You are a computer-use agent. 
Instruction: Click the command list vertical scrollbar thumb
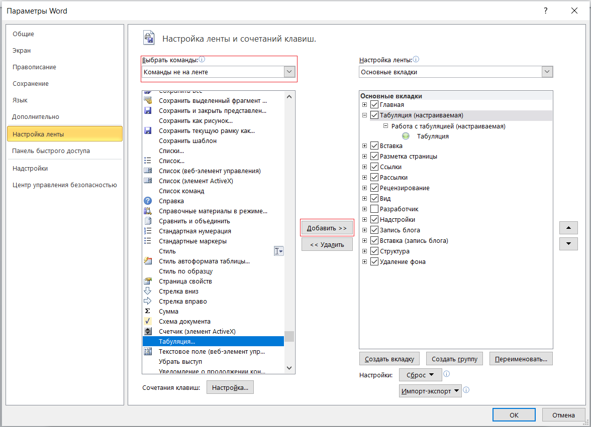tap(289, 336)
